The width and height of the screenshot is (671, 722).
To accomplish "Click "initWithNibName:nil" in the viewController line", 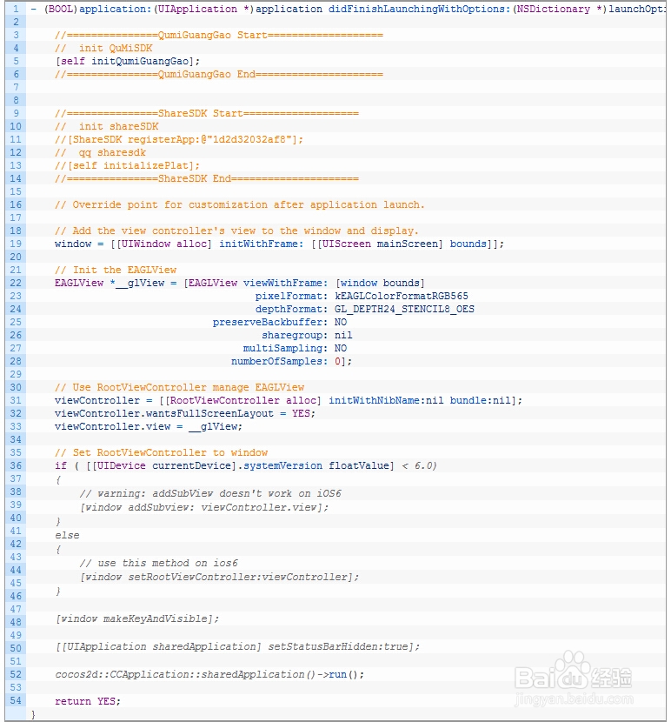I will (x=386, y=401).
